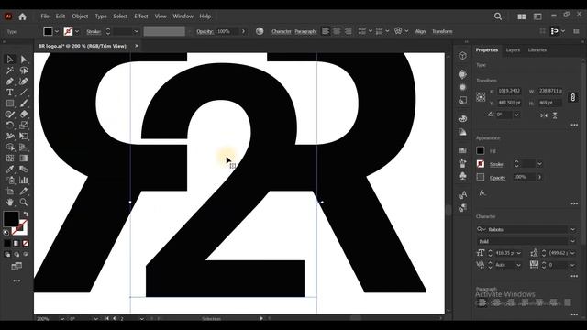587x330 pixels.
Task: Select the Hand tool
Action: 10,202
